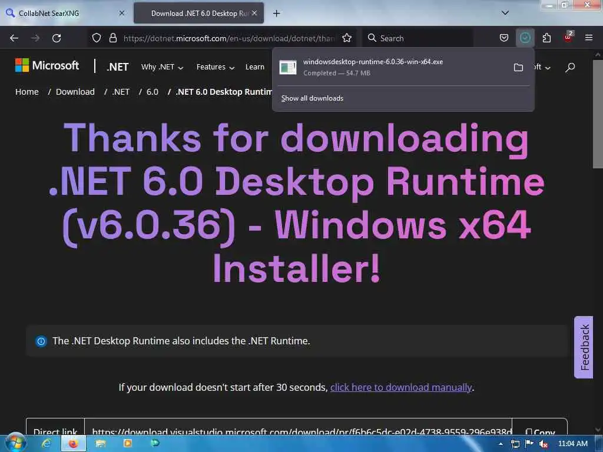Open the Firefox hamburger menu
Viewport: 603px width, 452px height.
(589, 38)
